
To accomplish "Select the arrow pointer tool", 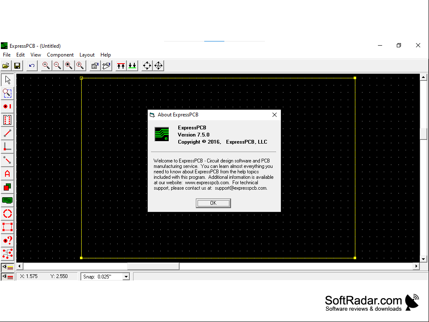I will pyautogui.click(x=8, y=80).
